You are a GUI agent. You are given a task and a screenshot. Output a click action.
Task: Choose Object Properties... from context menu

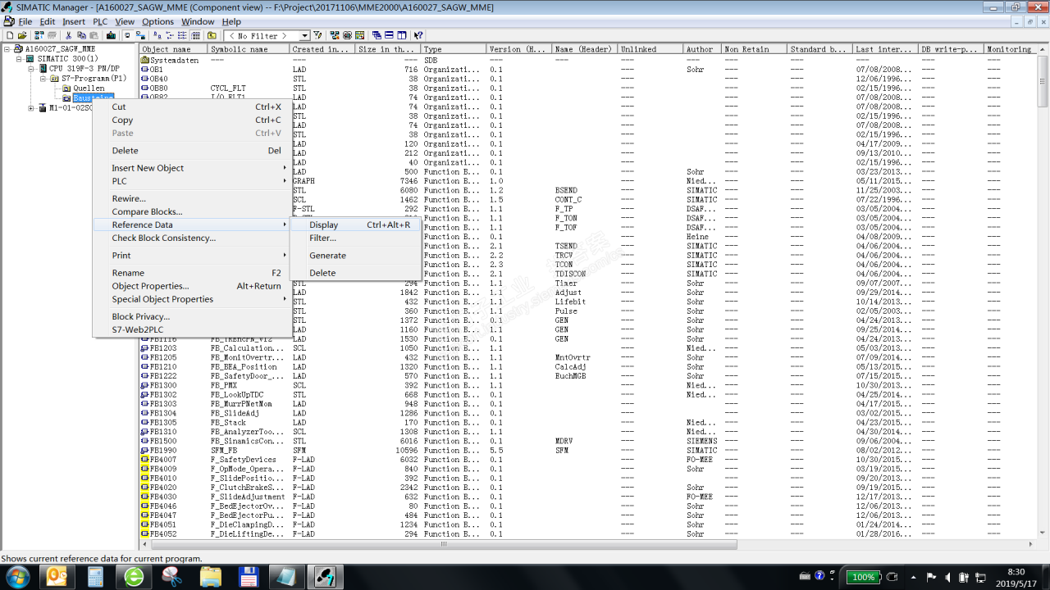click(193, 286)
